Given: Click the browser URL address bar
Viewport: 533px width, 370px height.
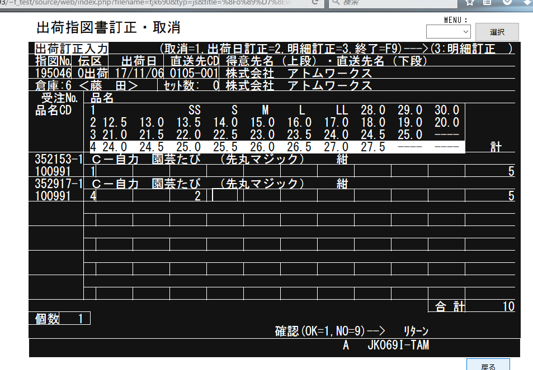Looking at the screenshot, I should [151, 3].
